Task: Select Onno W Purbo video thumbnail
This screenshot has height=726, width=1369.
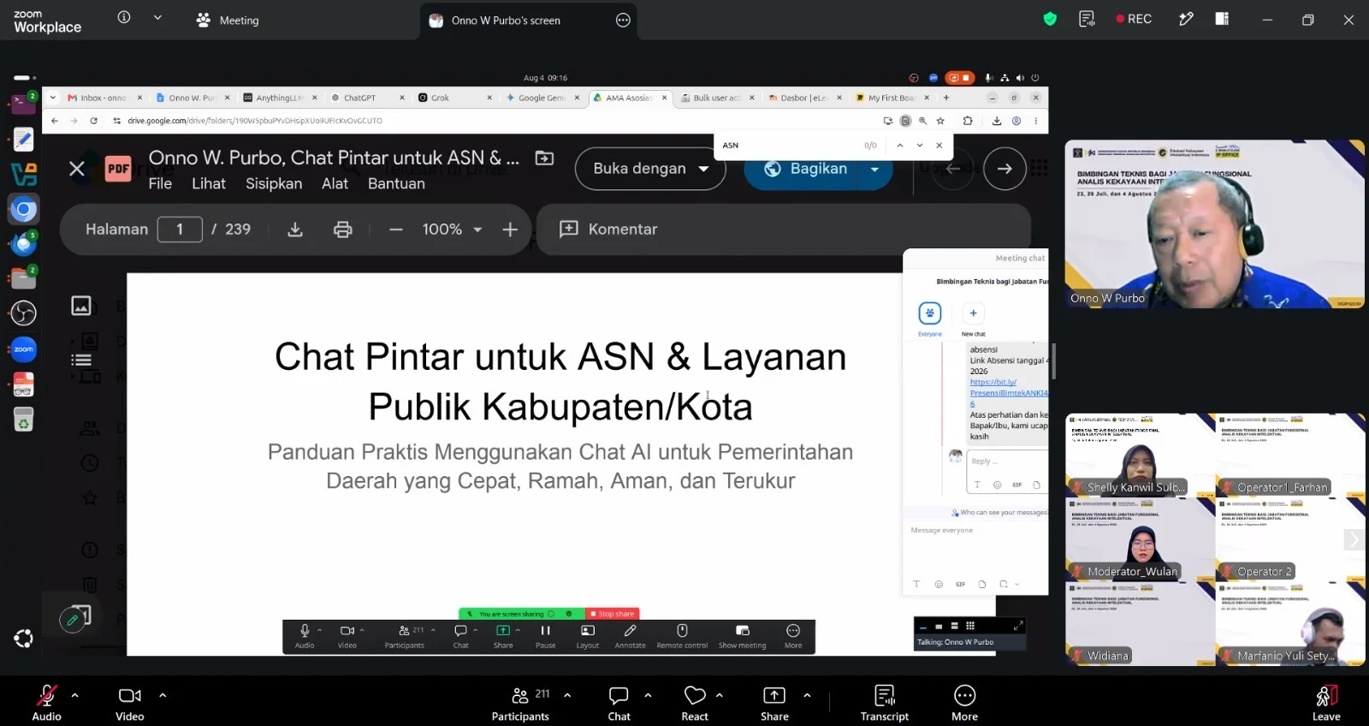Action: 1214,223
